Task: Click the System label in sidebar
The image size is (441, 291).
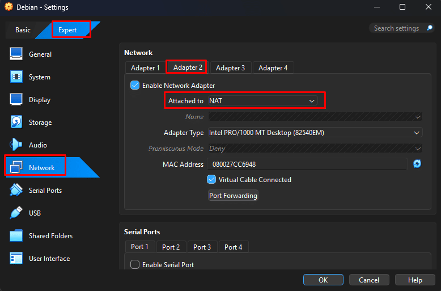Action: pos(40,77)
